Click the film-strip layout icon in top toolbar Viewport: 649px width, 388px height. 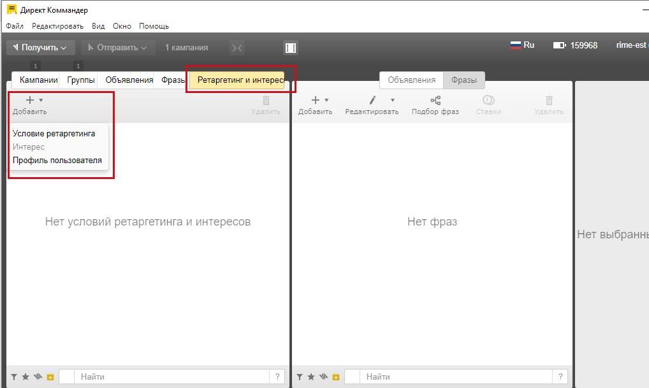(291, 48)
